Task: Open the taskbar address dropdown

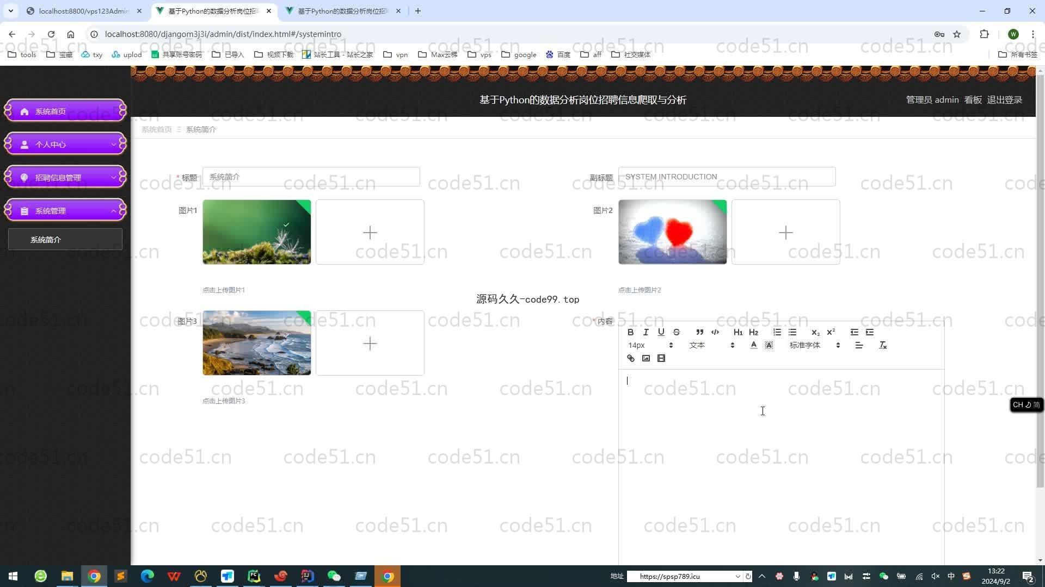Action: (737, 576)
